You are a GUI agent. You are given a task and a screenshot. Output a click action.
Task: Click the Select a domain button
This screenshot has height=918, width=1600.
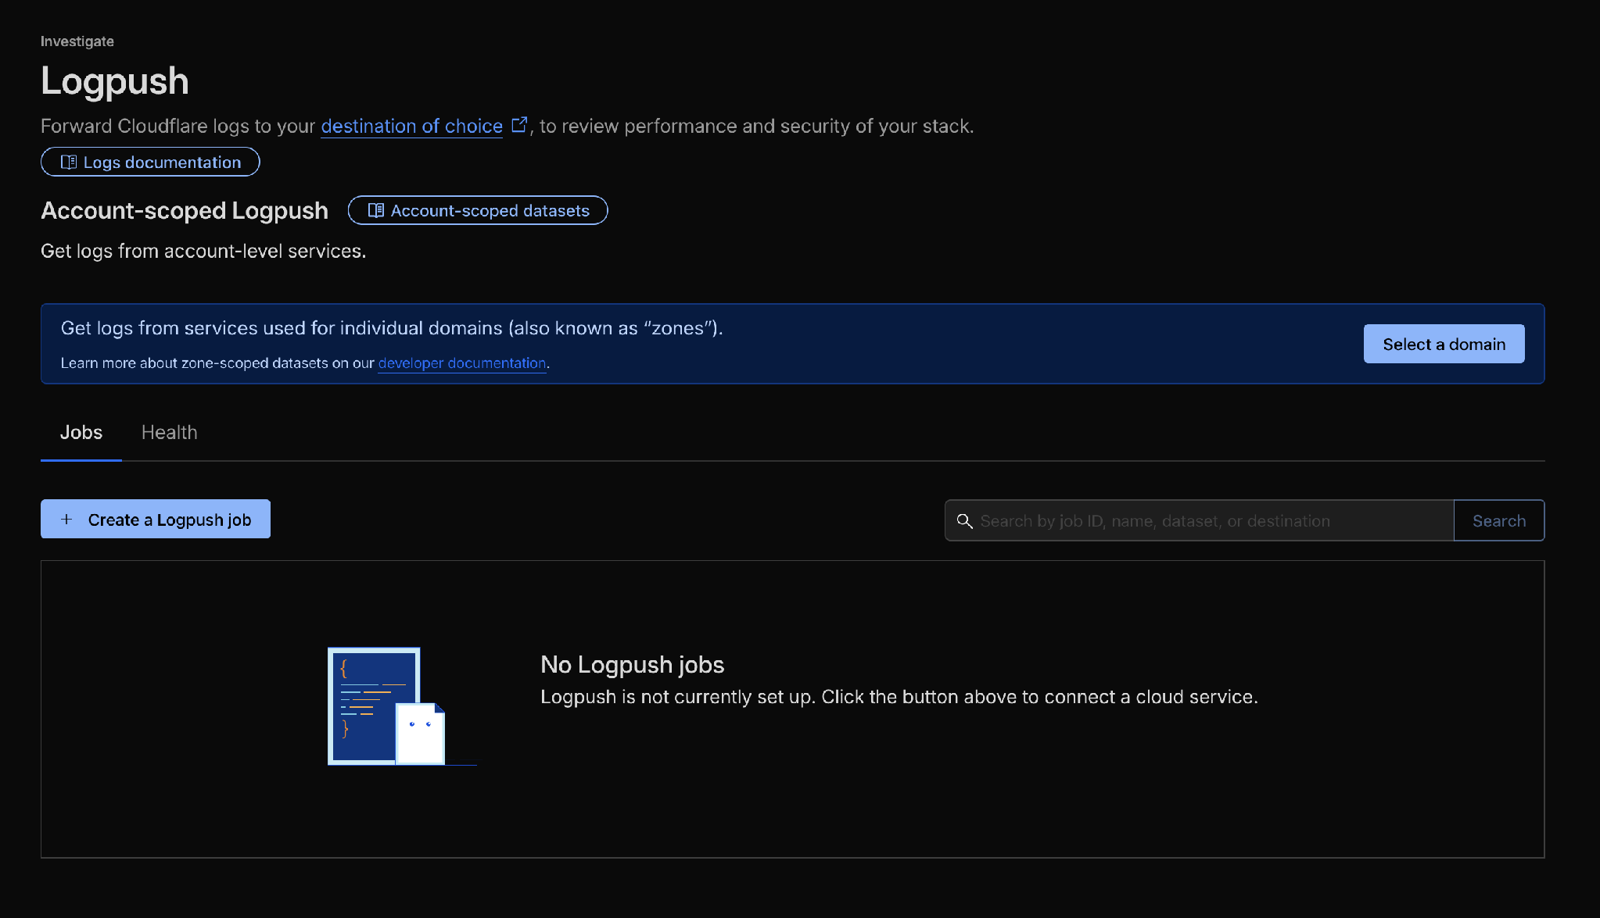(1444, 344)
